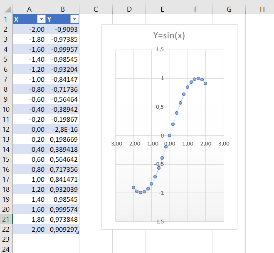Select X cell with value 1,00
This screenshot has width=274, height=253.
(x=30, y=179)
